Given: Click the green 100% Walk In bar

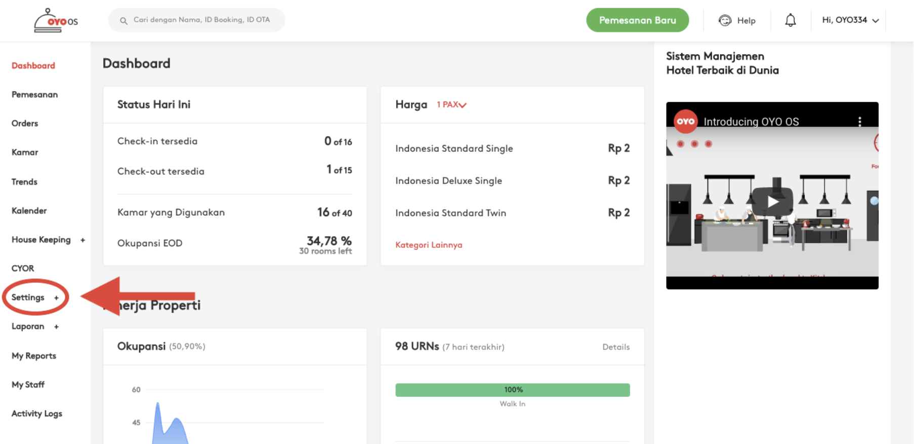Looking at the screenshot, I should [513, 390].
